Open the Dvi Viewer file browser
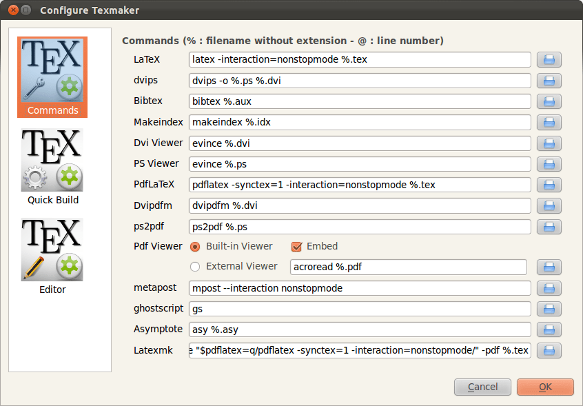583x406 pixels. coord(549,143)
